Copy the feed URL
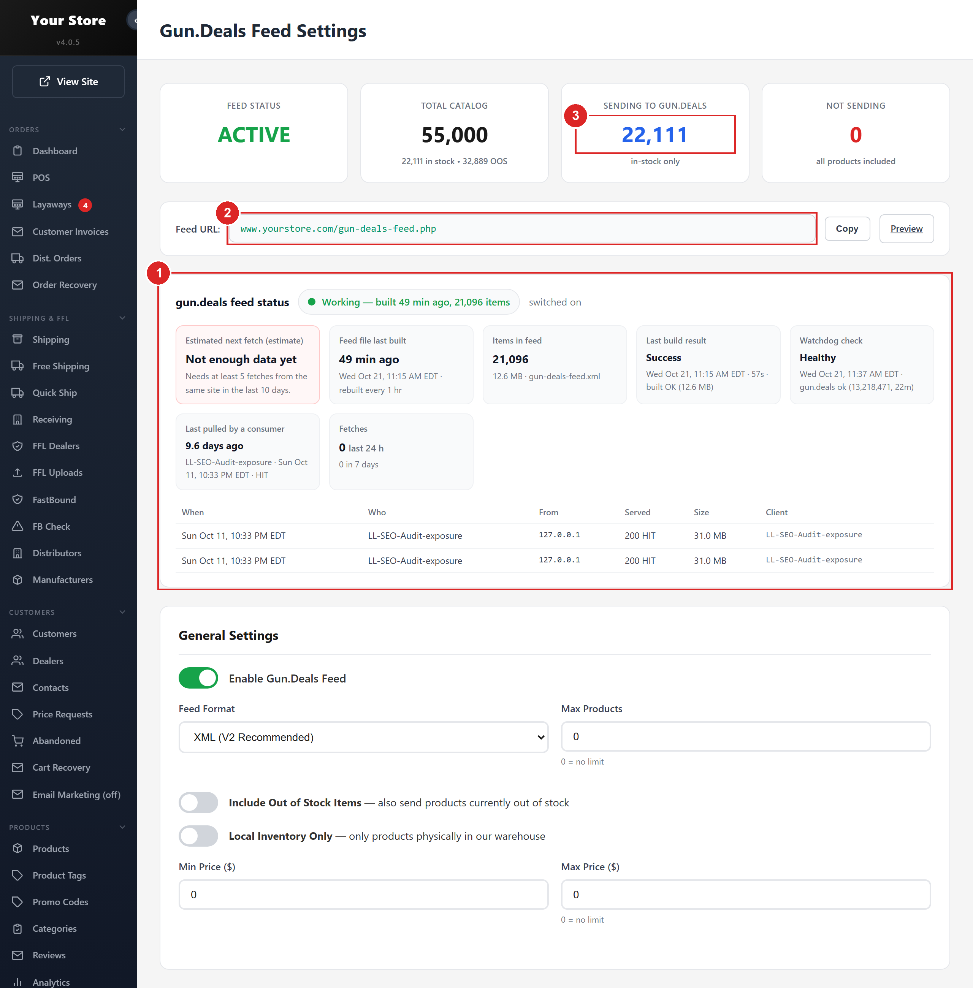The image size is (973, 988). click(x=847, y=228)
